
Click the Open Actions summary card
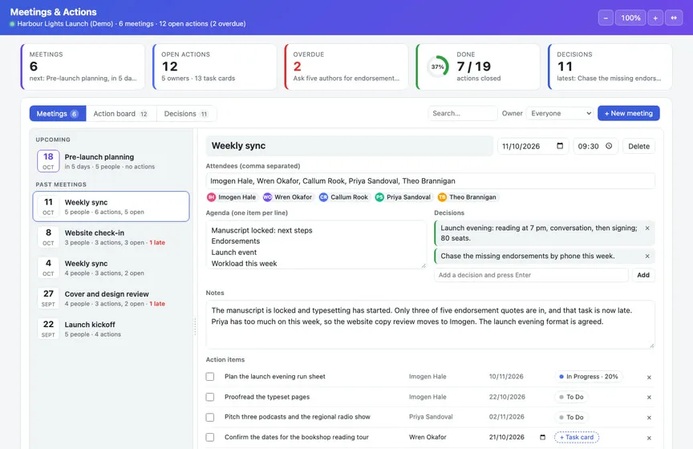point(214,67)
